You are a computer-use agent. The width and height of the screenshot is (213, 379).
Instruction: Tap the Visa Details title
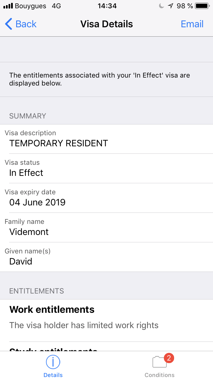tap(106, 24)
